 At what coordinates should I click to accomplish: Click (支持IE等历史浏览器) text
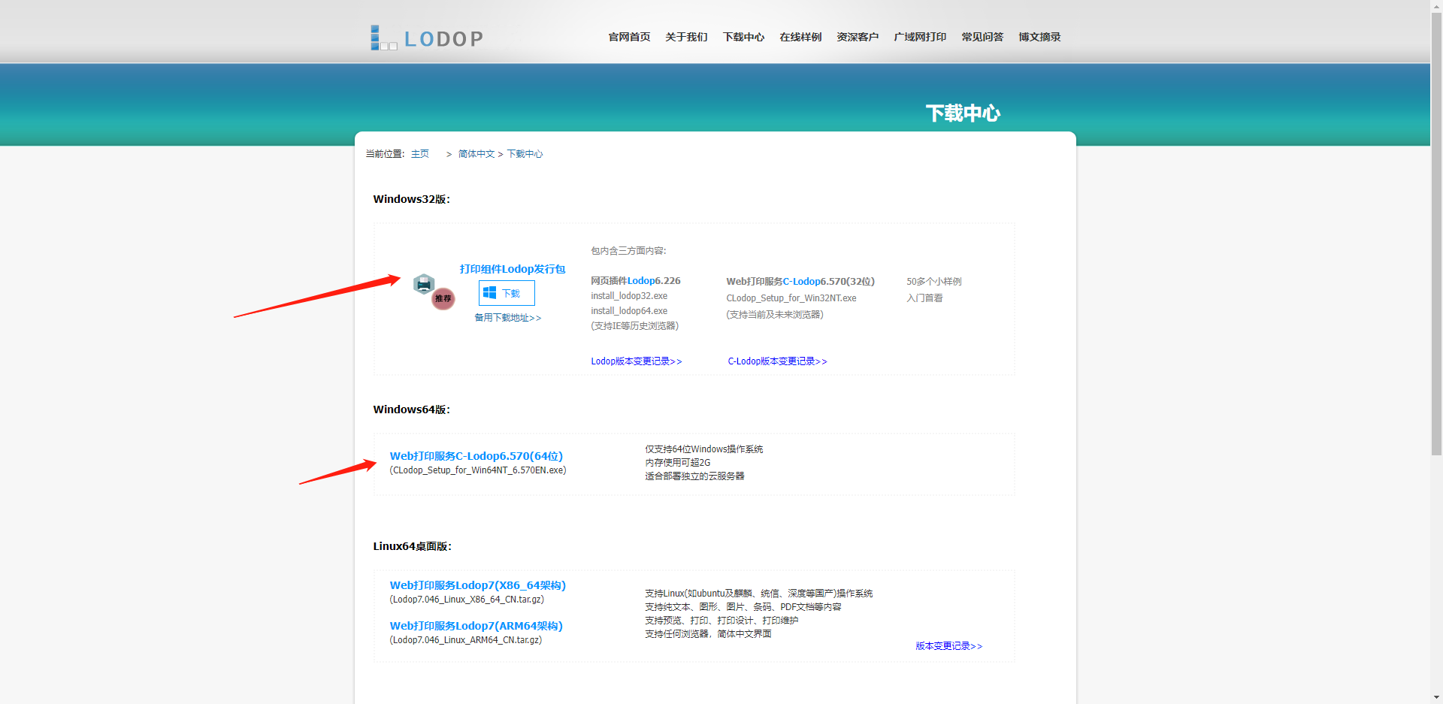click(x=635, y=326)
